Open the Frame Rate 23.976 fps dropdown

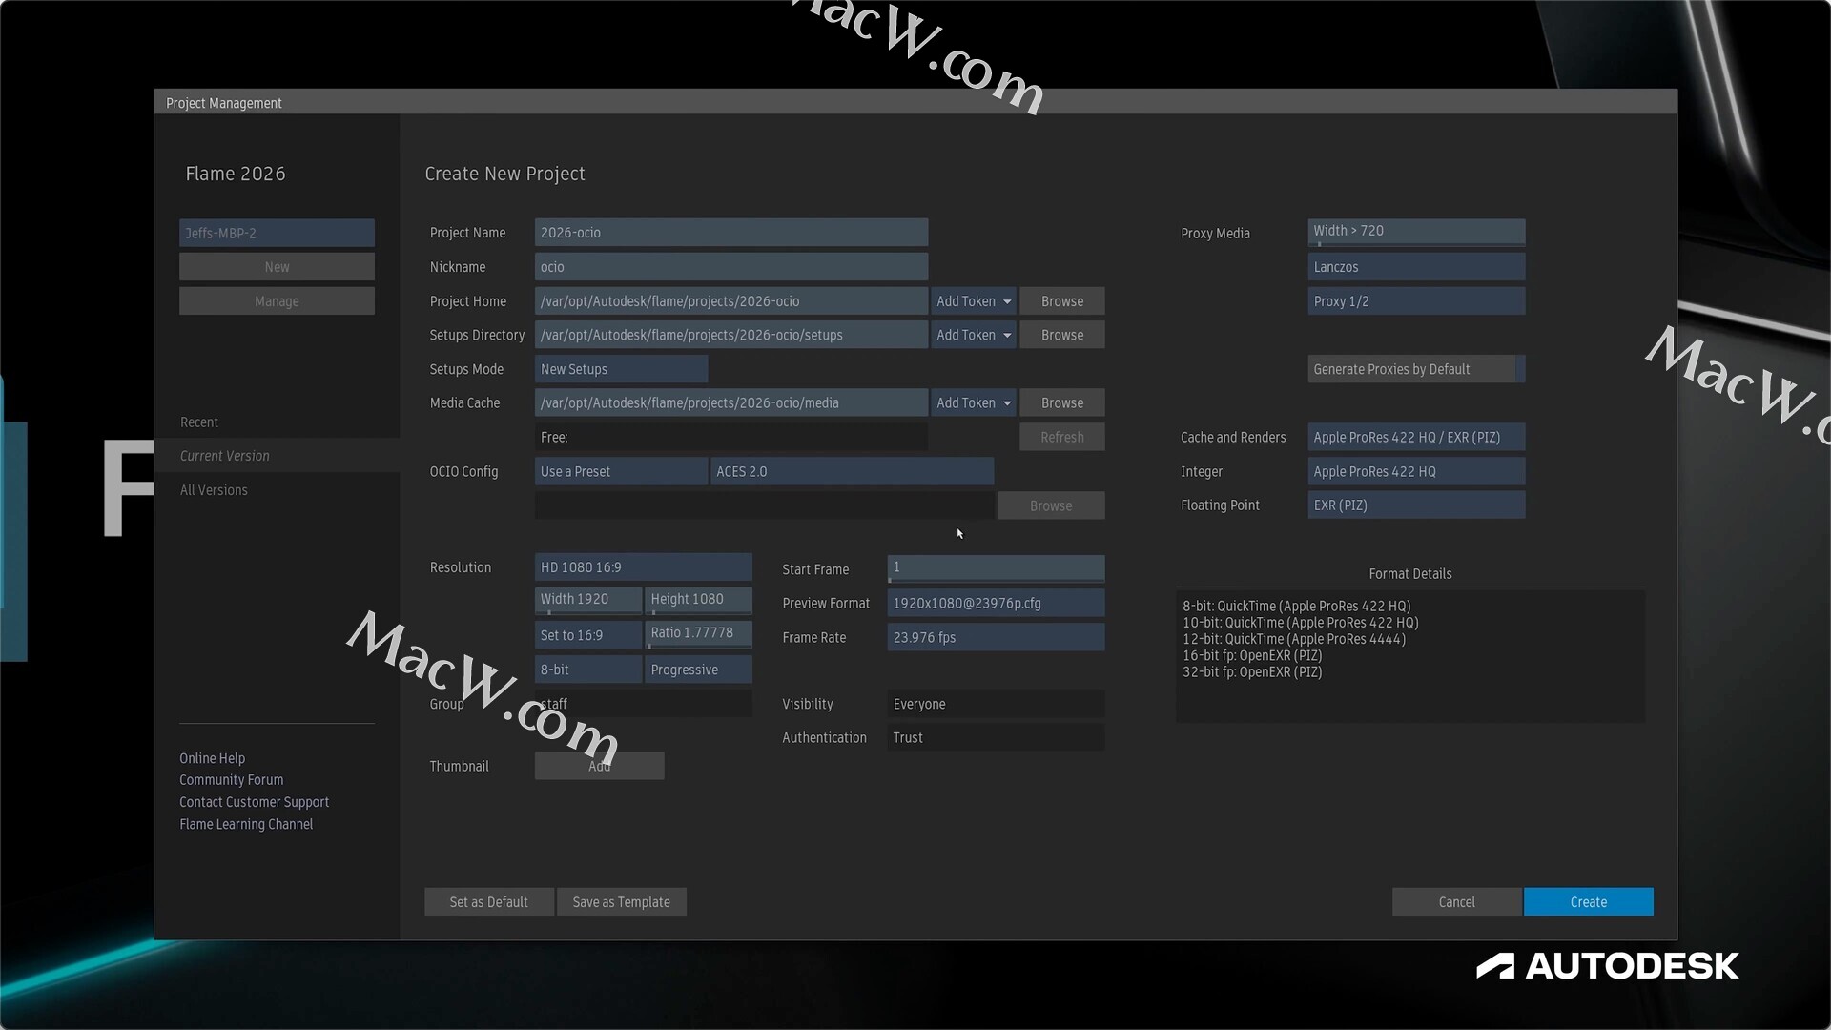click(x=996, y=637)
